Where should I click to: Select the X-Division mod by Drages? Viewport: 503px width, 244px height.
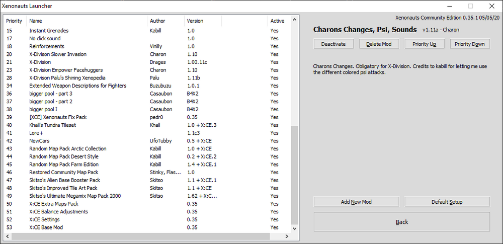click(147, 62)
